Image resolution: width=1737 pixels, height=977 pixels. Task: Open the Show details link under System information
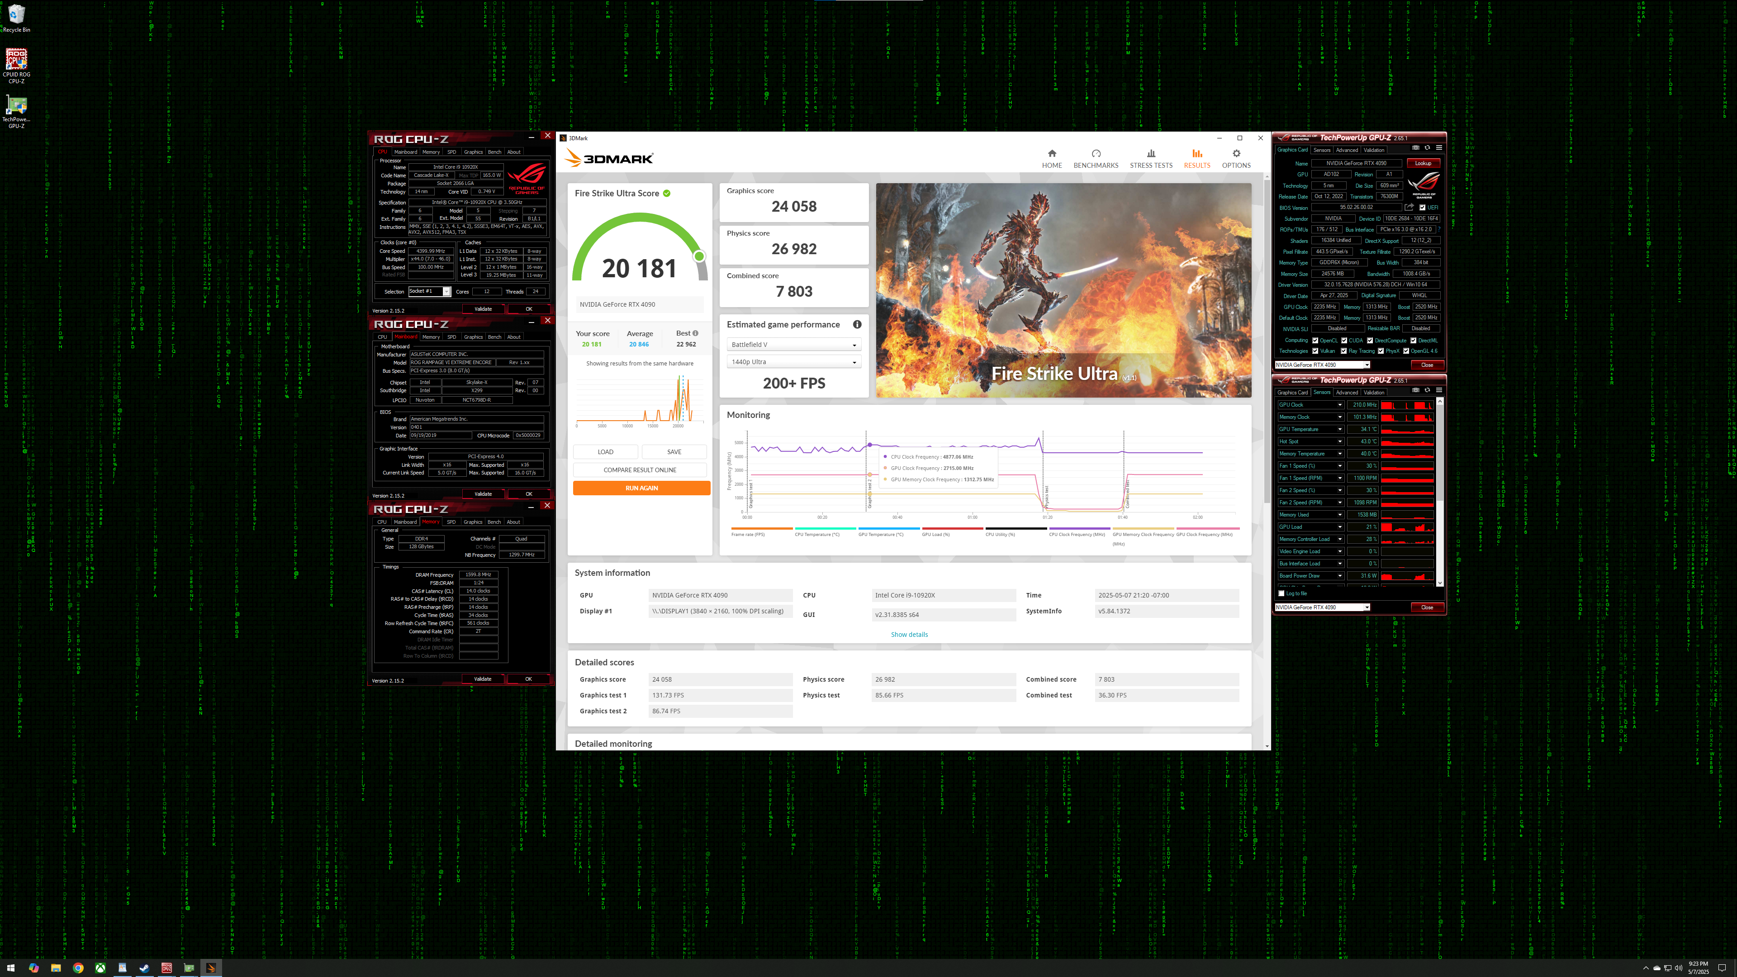[909, 635]
